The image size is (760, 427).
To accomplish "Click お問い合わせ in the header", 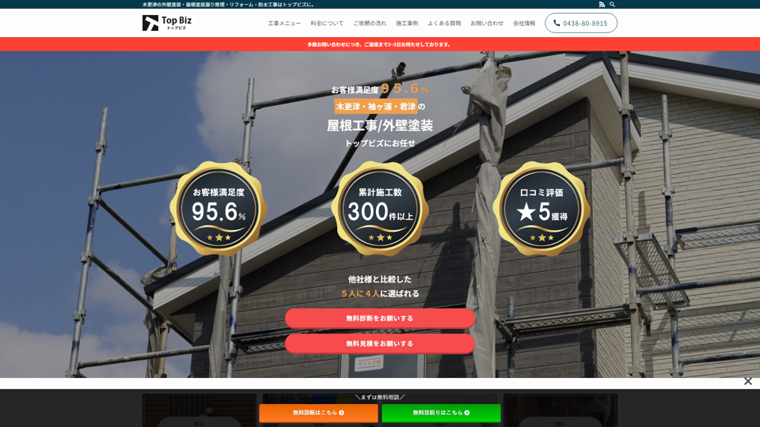I will tap(487, 23).
